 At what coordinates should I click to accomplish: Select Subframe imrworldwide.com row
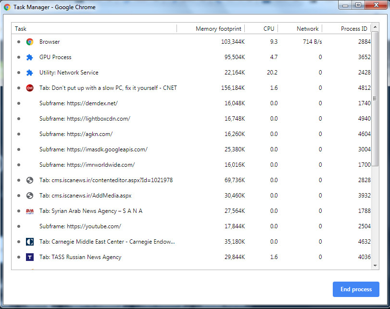(x=191, y=165)
